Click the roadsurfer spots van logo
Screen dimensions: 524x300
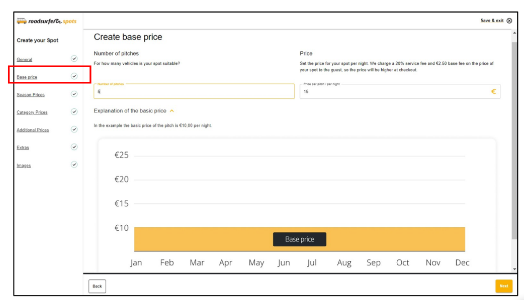22,21
